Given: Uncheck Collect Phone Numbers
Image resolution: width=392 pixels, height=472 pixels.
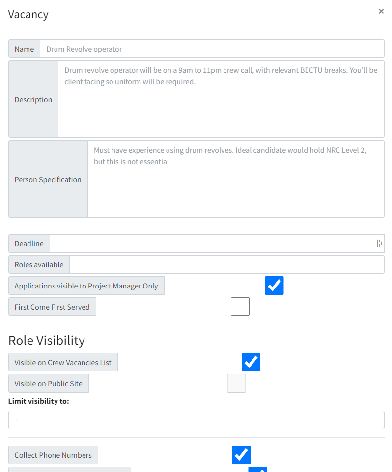Looking at the screenshot, I should point(241,454).
